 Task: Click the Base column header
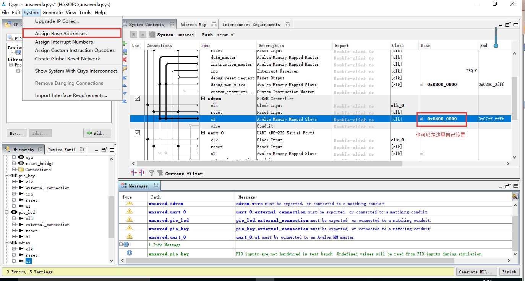click(449, 45)
